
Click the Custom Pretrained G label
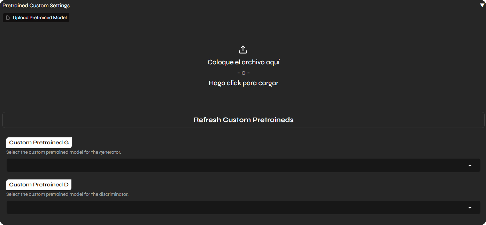coord(39,142)
